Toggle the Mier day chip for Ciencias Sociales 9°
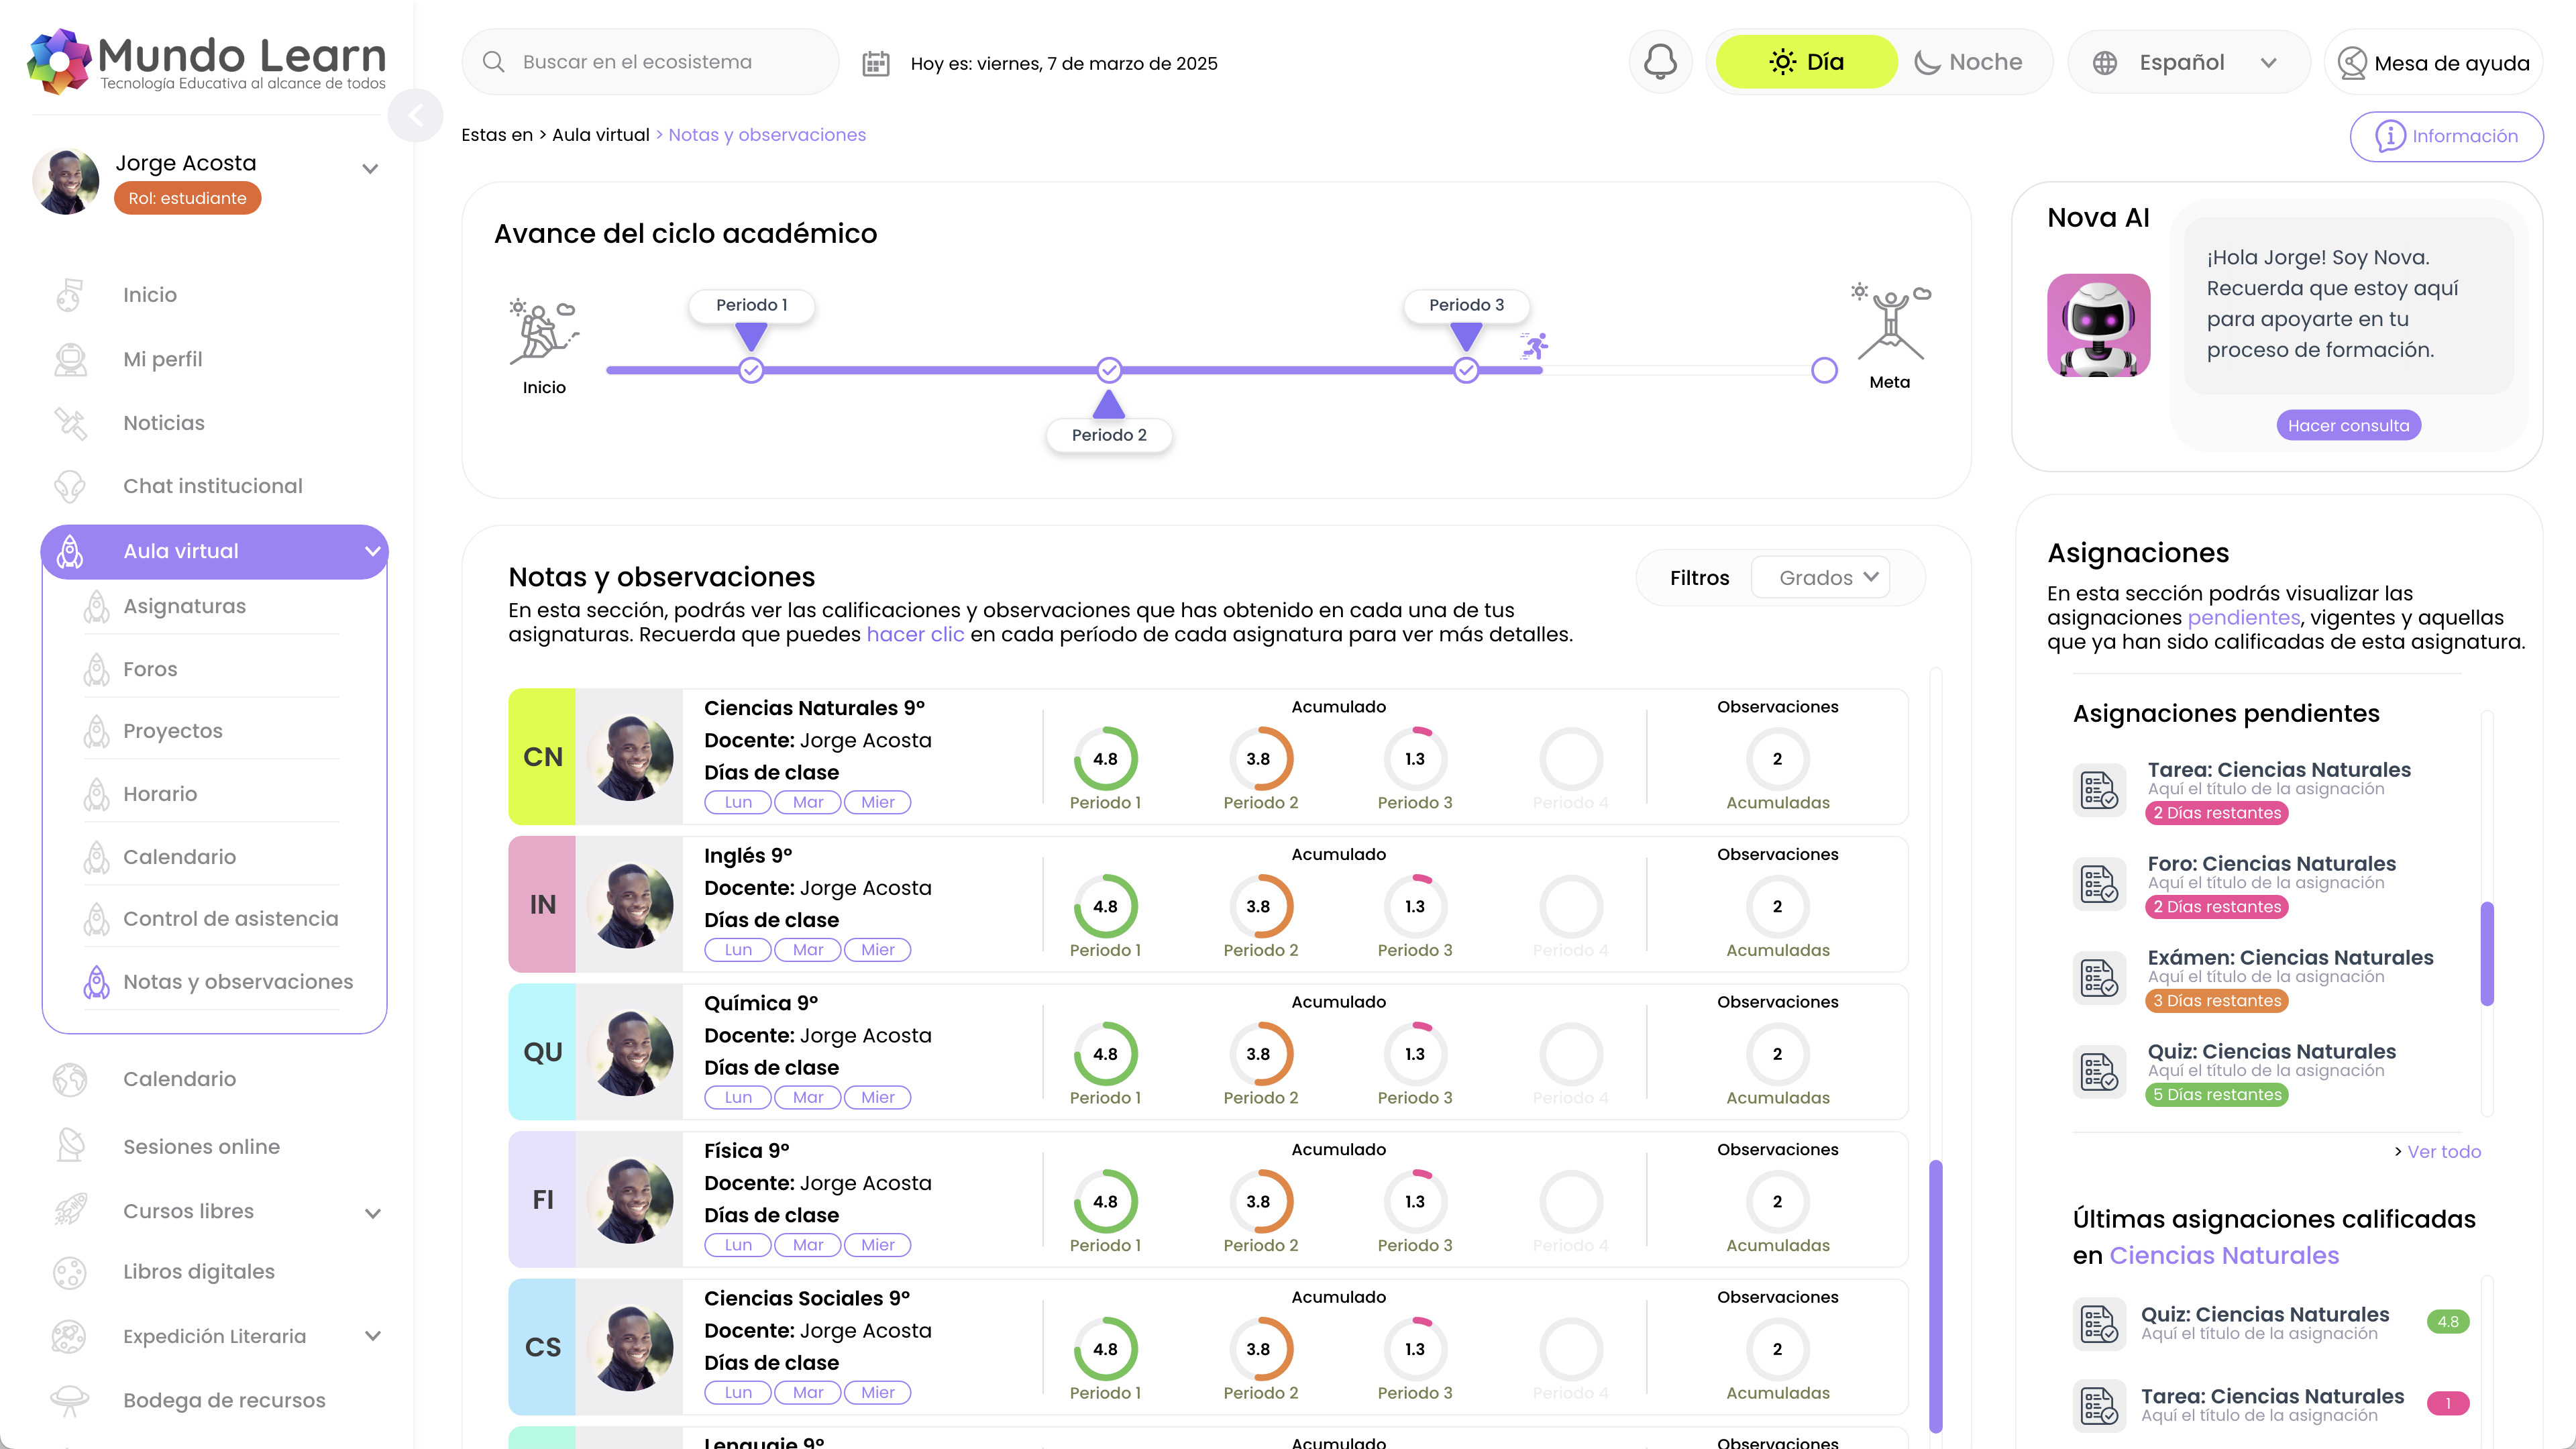The height and width of the screenshot is (1449, 2576). tap(878, 1392)
